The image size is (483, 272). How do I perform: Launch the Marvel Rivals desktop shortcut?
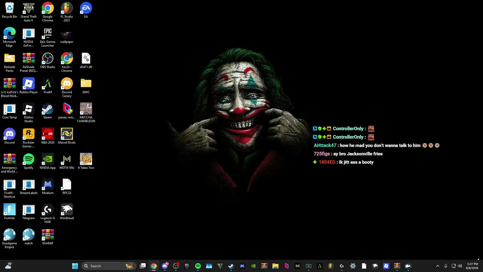coord(67,137)
